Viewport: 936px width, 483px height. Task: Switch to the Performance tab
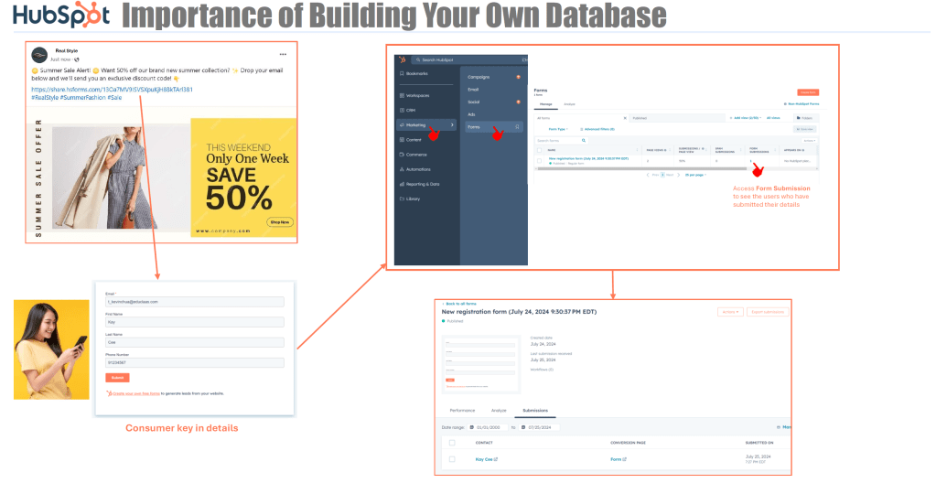(x=462, y=411)
